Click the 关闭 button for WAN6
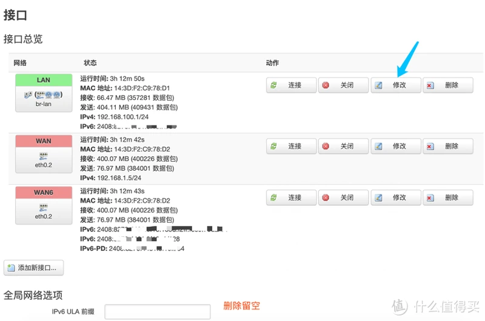 343,197
